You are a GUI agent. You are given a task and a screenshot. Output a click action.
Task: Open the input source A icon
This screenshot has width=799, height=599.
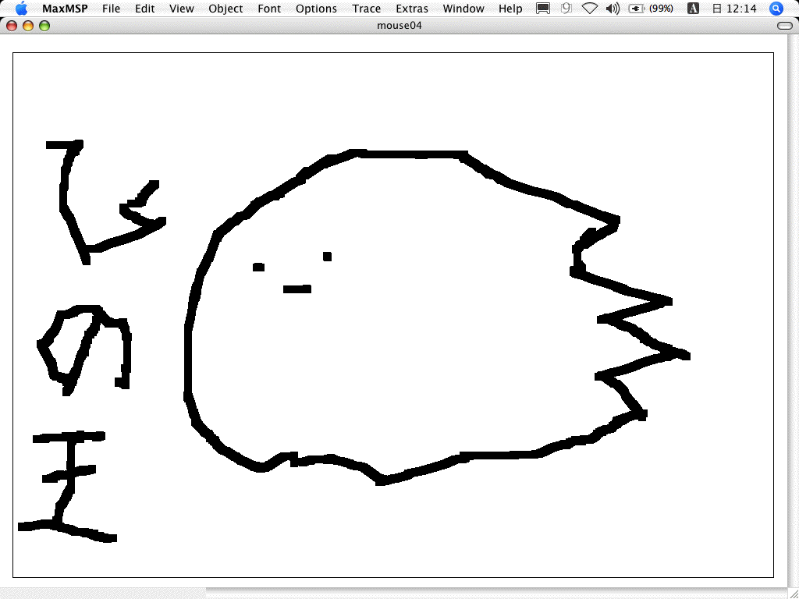[693, 8]
